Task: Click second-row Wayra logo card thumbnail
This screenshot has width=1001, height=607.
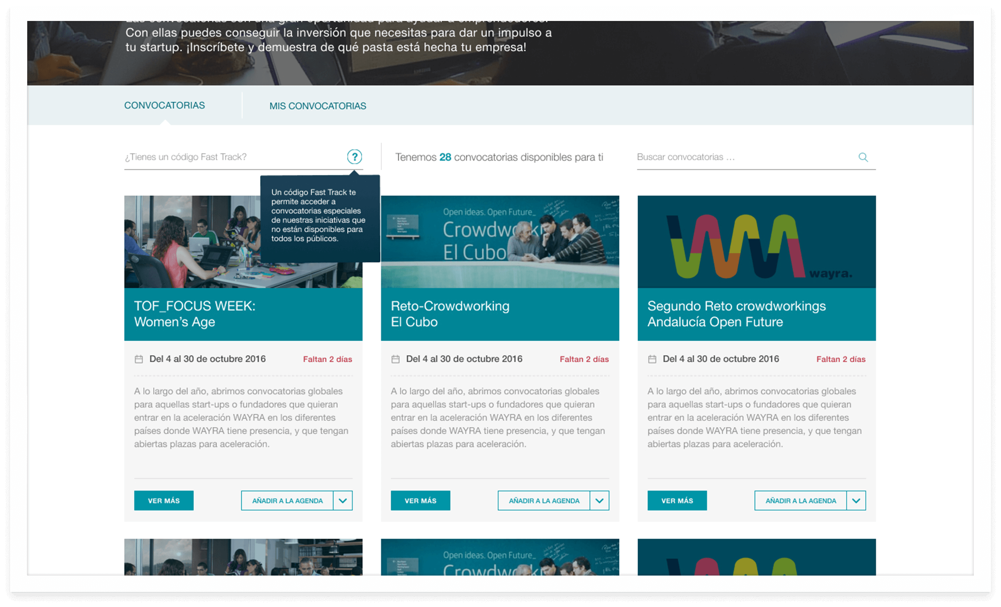Action: pyautogui.click(x=757, y=557)
